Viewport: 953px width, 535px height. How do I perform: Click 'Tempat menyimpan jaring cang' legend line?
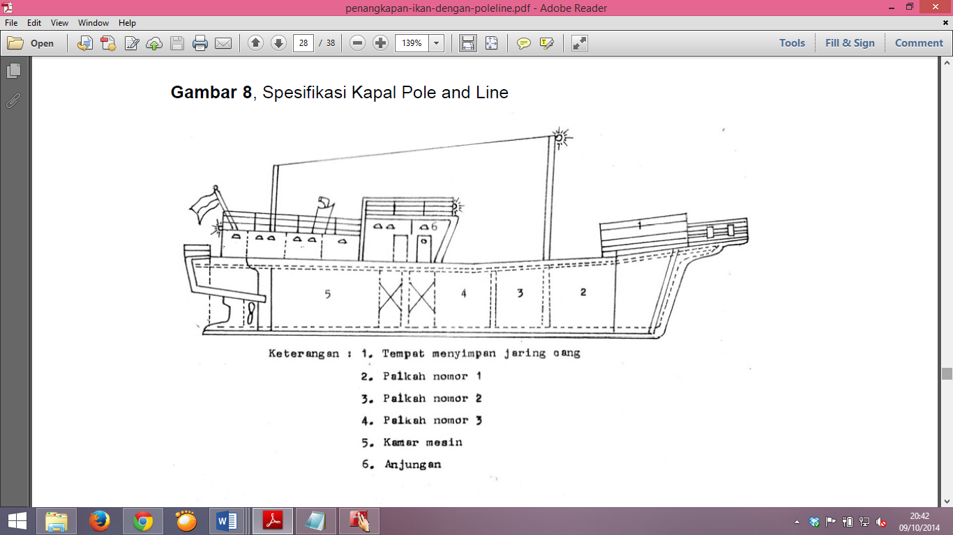point(481,354)
